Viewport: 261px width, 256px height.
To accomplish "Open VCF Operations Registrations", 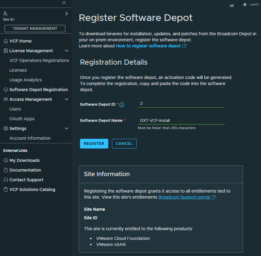I will (39, 60).
